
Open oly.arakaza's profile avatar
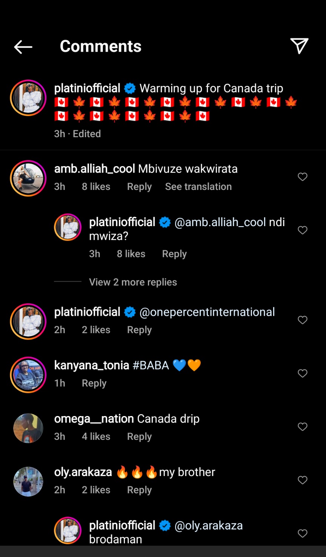(x=28, y=482)
